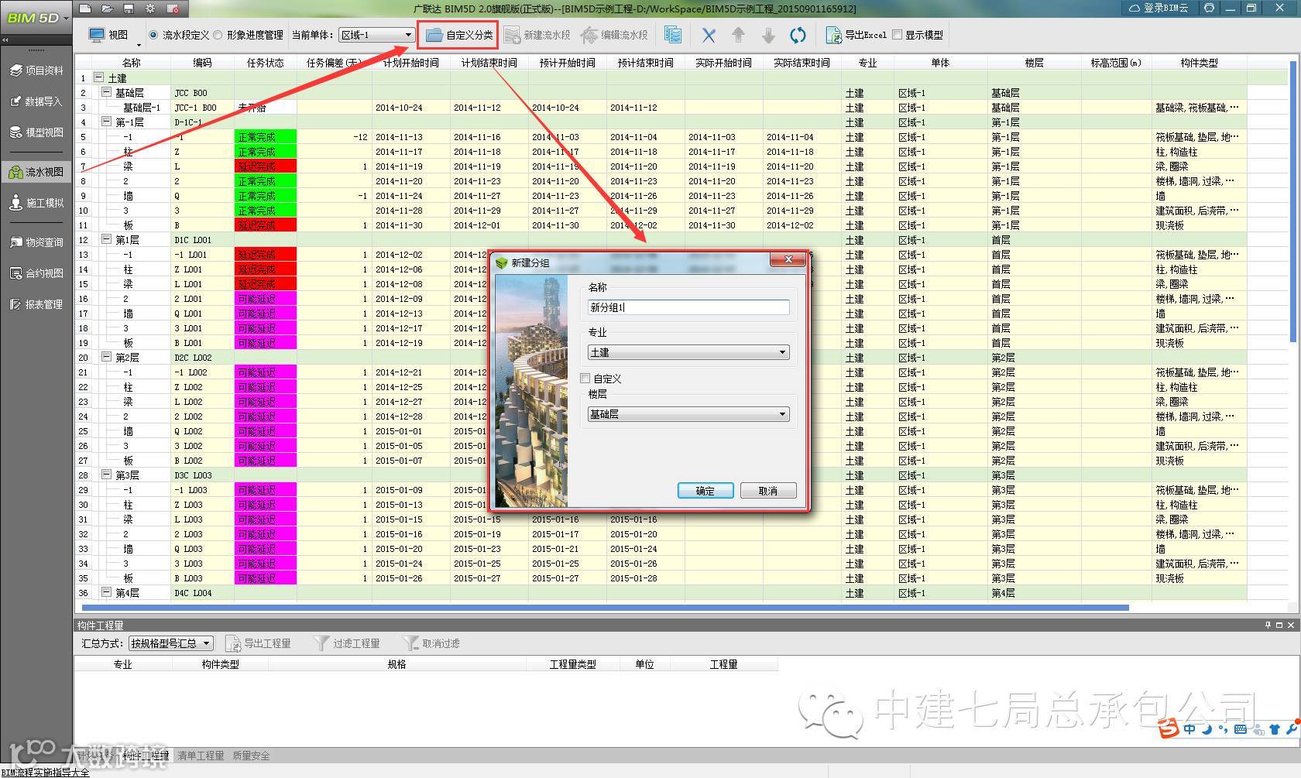Viewport: 1301px width, 778px height.
Task: Collapse the 第-1层 tree node
Action: click(x=106, y=122)
